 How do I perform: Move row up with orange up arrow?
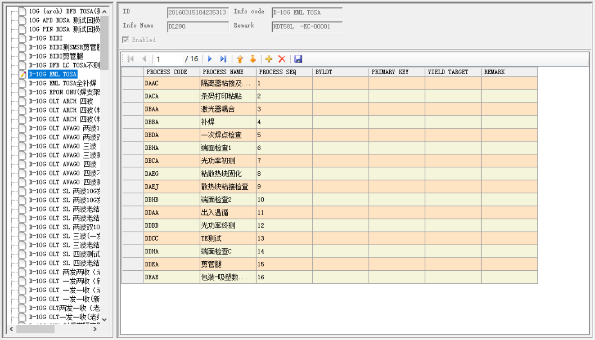click(240, 59)
